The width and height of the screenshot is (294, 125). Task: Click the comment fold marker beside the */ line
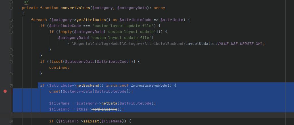[x=11, y=2]
